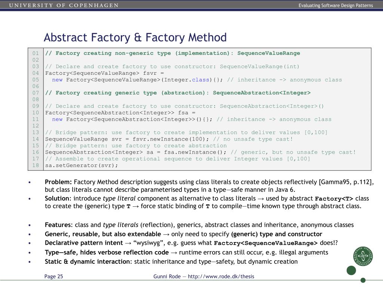383x287 pixels.
Task: Open the http://www.rode.dk/thesis link
Action: [221, 276]
